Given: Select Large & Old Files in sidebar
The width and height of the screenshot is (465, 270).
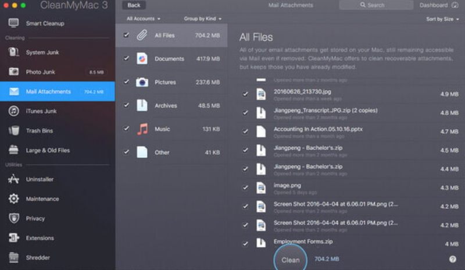Looking at the screenshot, I should tap(57, 150).
